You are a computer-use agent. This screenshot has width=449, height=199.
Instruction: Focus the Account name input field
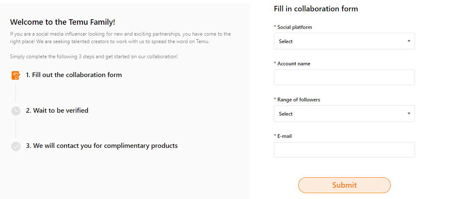[x=344, y=78]
